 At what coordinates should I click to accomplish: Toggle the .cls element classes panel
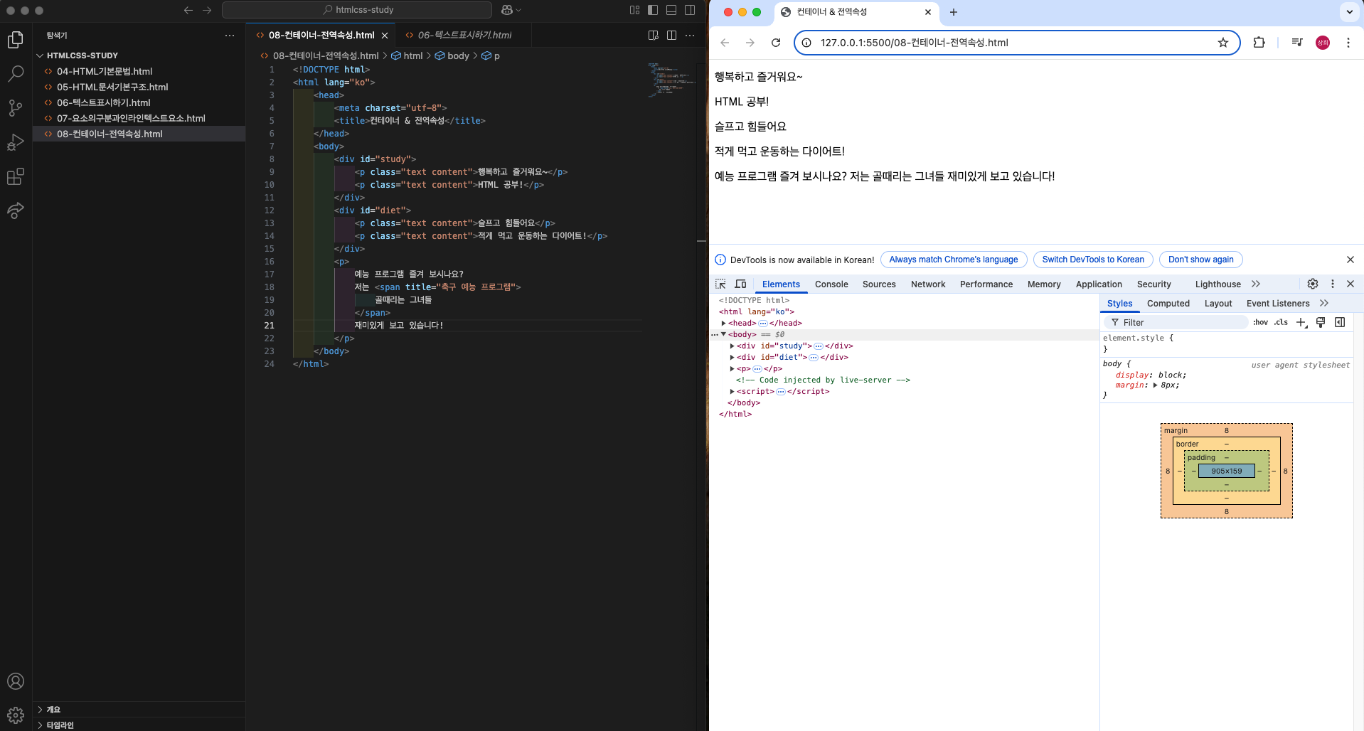click(1281, 322)
